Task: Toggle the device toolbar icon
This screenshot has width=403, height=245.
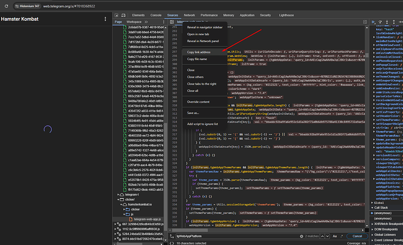Action: (x=123, y=15)
